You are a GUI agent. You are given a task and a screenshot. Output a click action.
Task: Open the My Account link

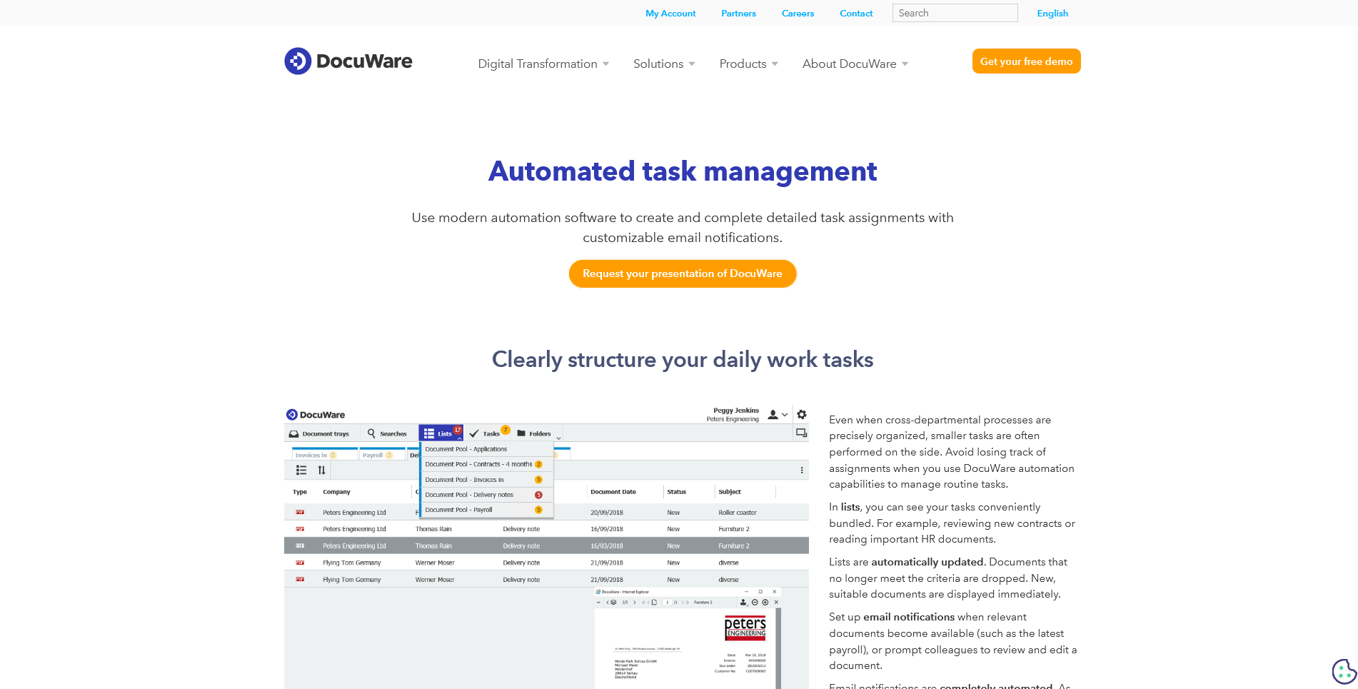point(670,14)
